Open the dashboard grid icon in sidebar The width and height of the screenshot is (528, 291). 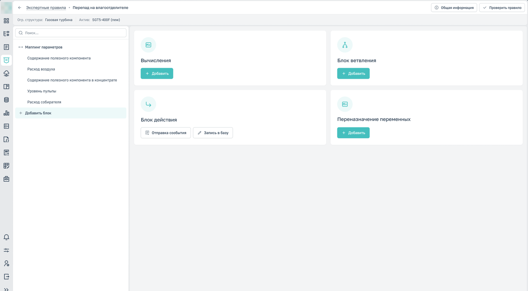6,21
